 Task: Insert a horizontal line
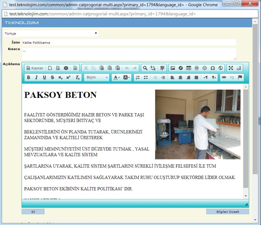[x=197, y=68]
